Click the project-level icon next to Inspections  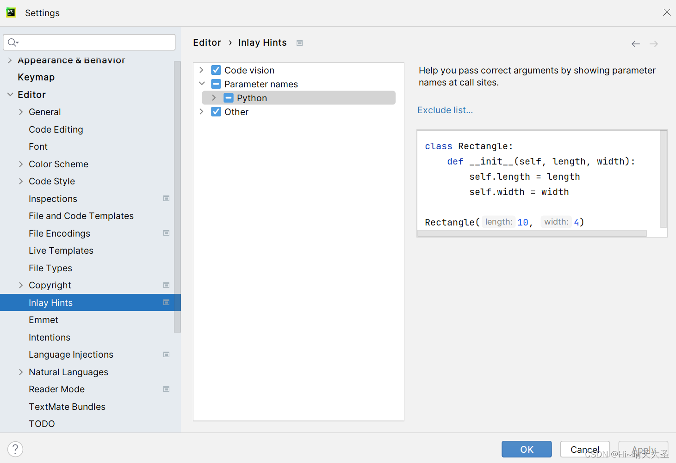click(166, 198)
